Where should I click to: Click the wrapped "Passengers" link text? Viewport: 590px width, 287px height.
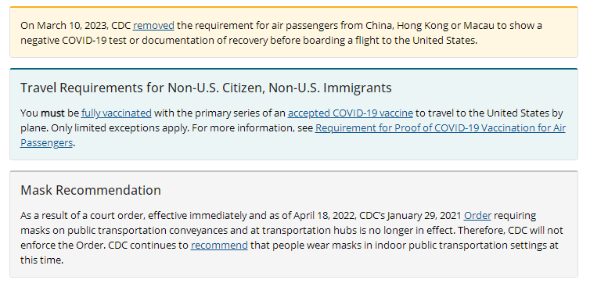pos(46,143)
